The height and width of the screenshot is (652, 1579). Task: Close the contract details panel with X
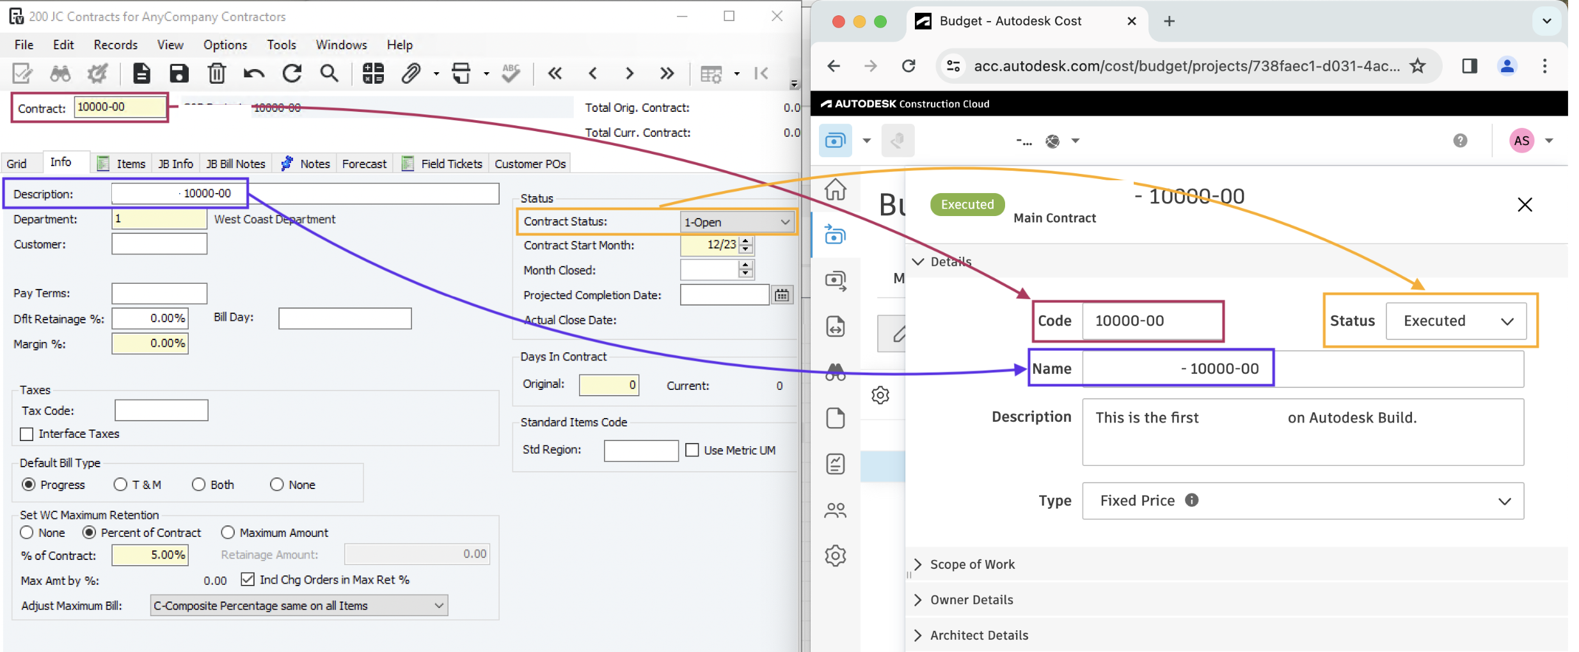1525,205
